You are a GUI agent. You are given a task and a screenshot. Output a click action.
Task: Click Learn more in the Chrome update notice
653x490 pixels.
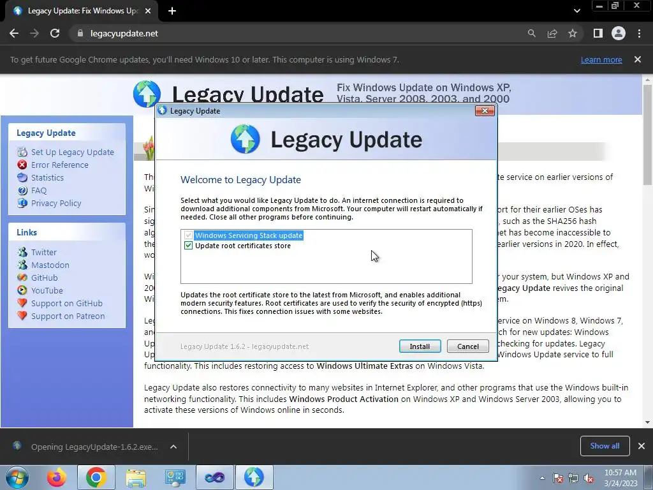point(601,59)
